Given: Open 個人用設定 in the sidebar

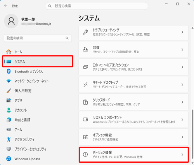Looking at the screenshot, I should pyautogui.click(x=38, y=91).
